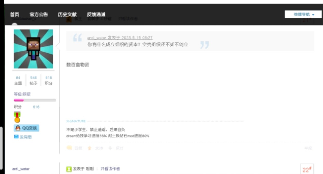Click the 支持 upvote arrow icon
Image resolution: width=323 pixels, height=174 pixels.
(89, 148)
